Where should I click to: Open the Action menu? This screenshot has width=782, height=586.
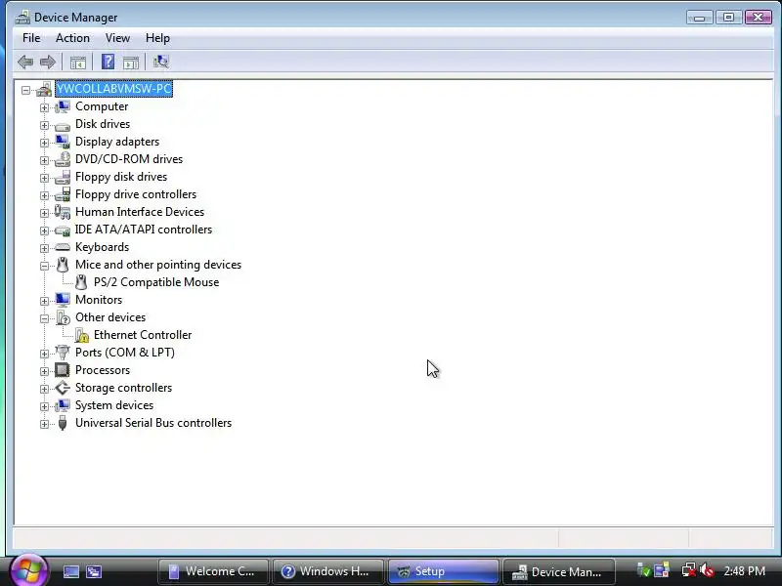click(72, 38)
